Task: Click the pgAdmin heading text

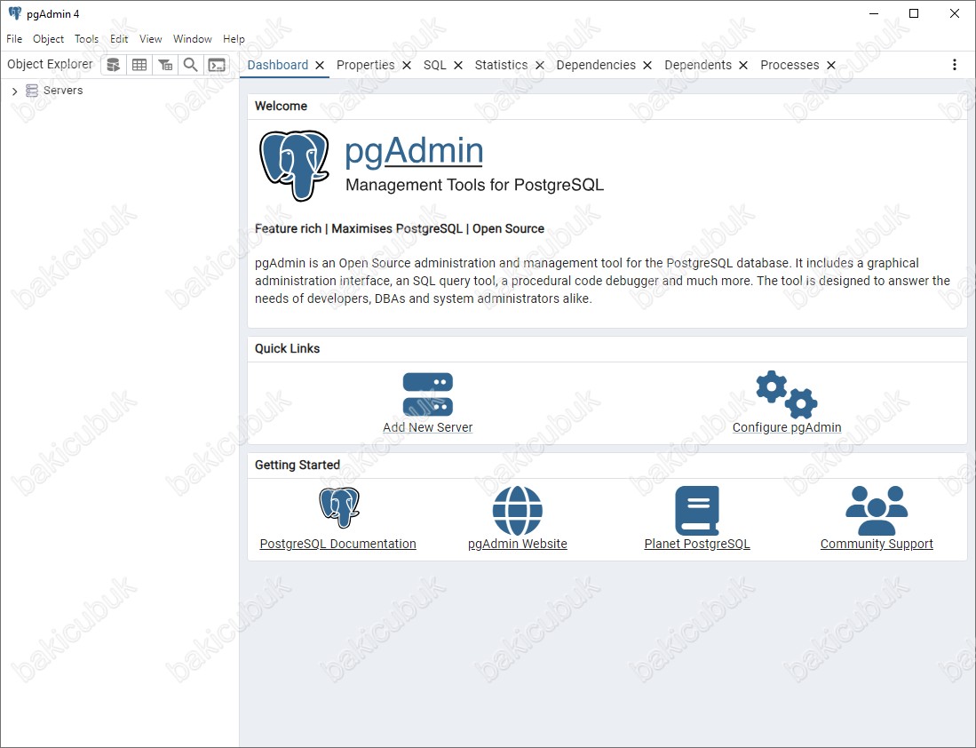Action: point(414,151)
